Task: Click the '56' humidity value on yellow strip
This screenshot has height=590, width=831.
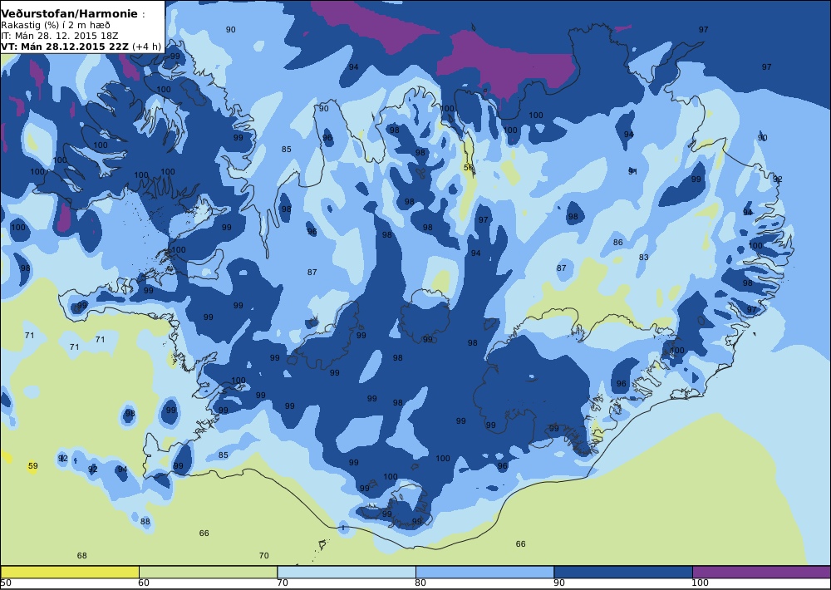Action: (x=469, y=168)
